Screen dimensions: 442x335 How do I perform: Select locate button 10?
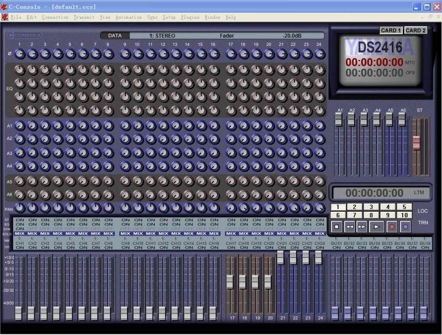tap(405, 215)
